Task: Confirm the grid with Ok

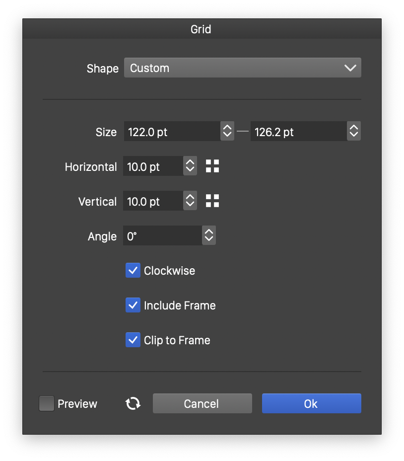Action: click(x=311, y=403)
